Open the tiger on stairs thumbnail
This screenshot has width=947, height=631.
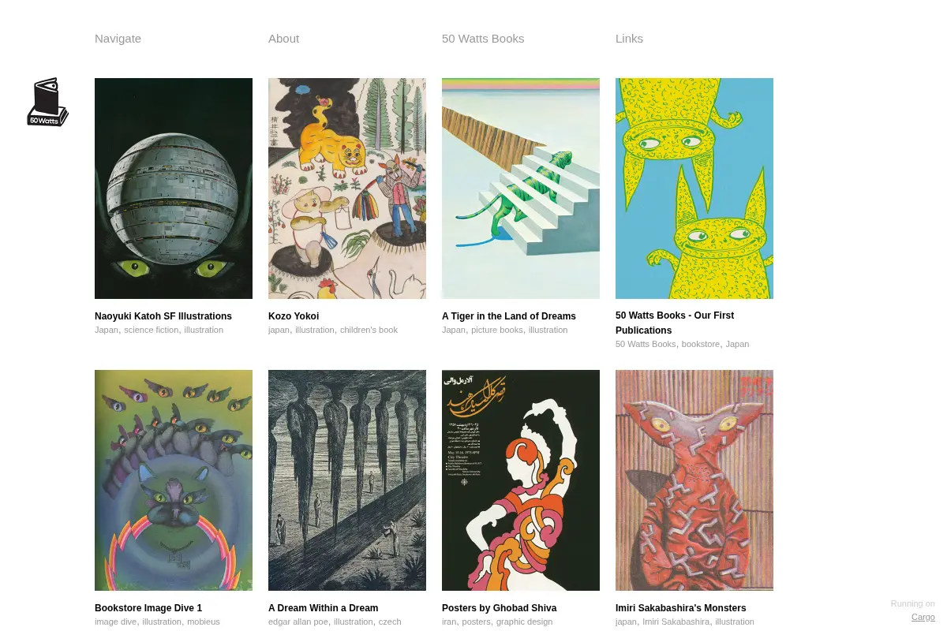tap(521, 189)
